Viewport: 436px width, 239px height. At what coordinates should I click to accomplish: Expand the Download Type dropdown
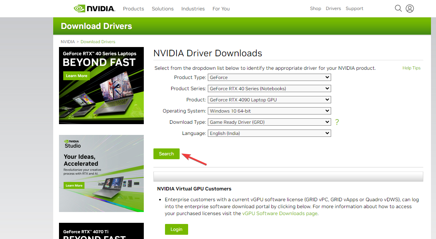pyautogui.click(x=269, y=122)
